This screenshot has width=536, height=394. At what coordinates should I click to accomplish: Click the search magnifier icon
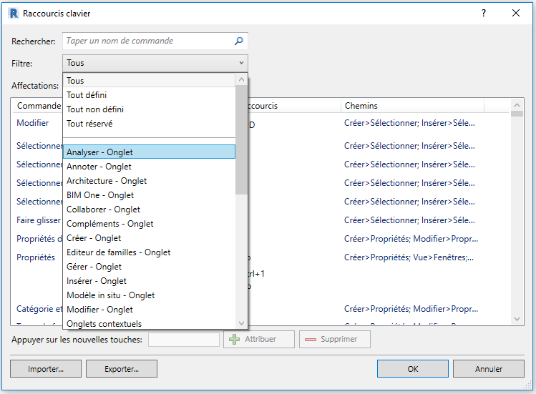pyautogui.click(x=239, y=41)
